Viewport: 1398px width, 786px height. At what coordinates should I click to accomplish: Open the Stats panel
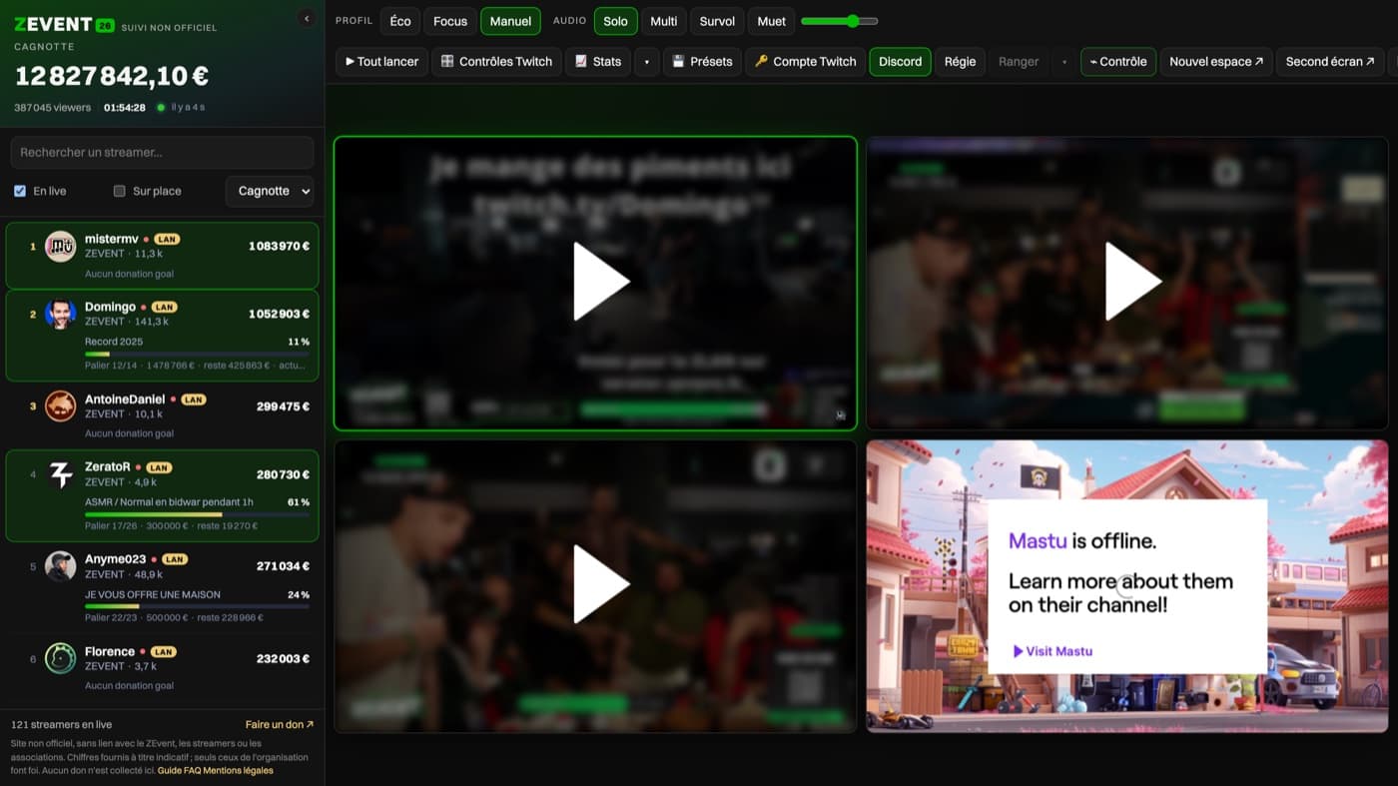(598, 62)
